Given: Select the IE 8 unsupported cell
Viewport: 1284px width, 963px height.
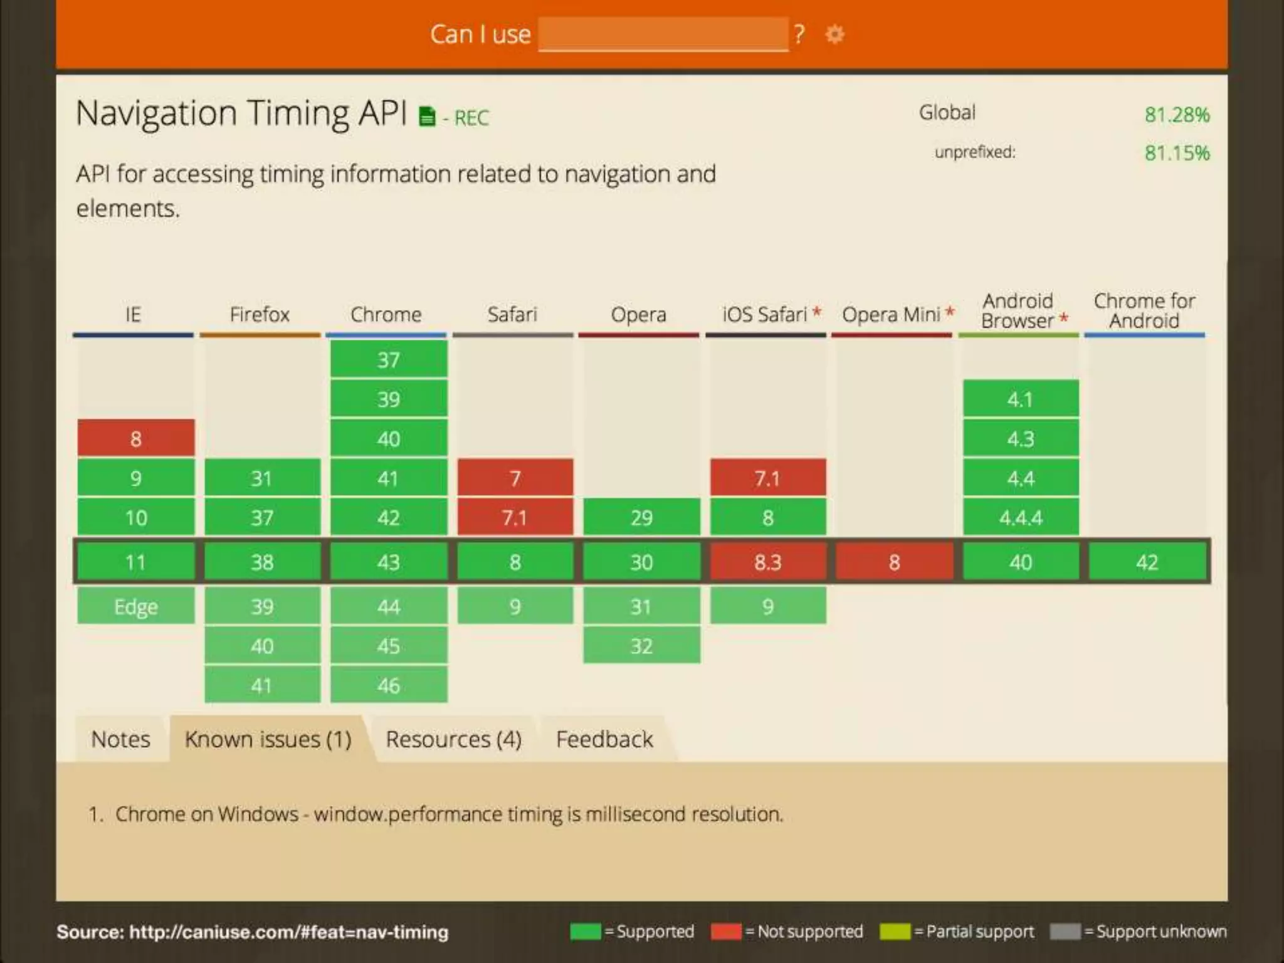Looking at the screenshot, I should [x=136, y=438].
